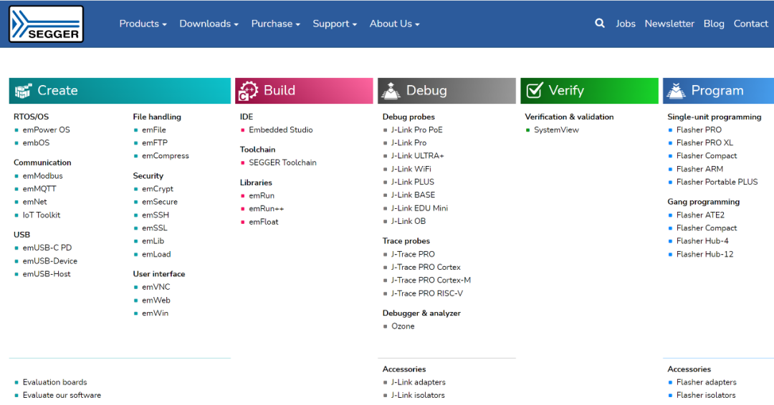Open J-Link ULTRA+ link
The width and height of the screenshot is (774, 405).
coord(418,156)
